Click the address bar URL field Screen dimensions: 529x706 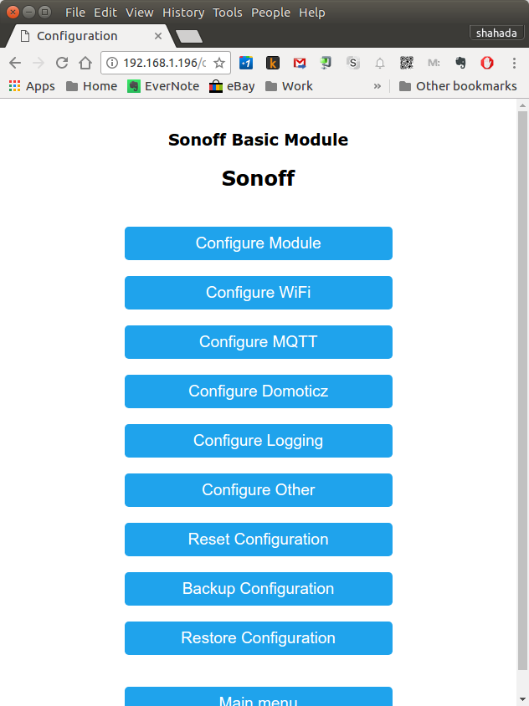coord(164,63)
